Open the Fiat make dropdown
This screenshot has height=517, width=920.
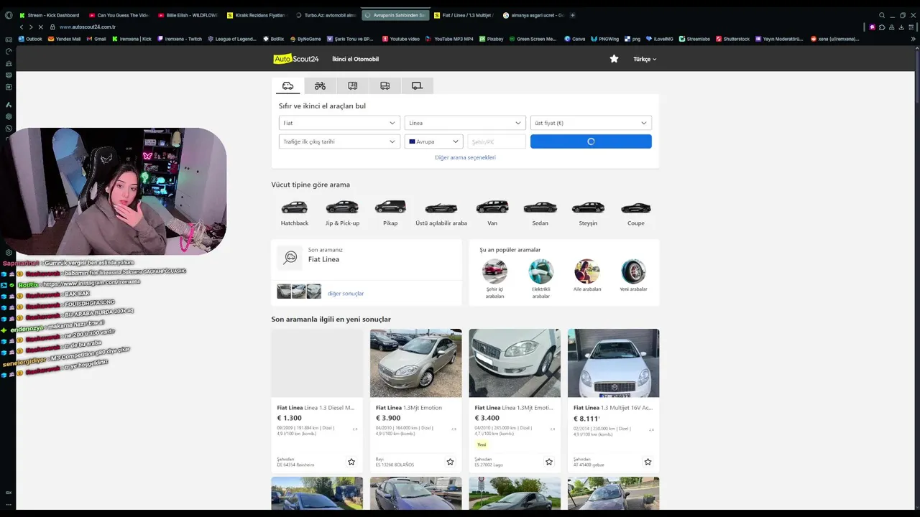(339, 123)
